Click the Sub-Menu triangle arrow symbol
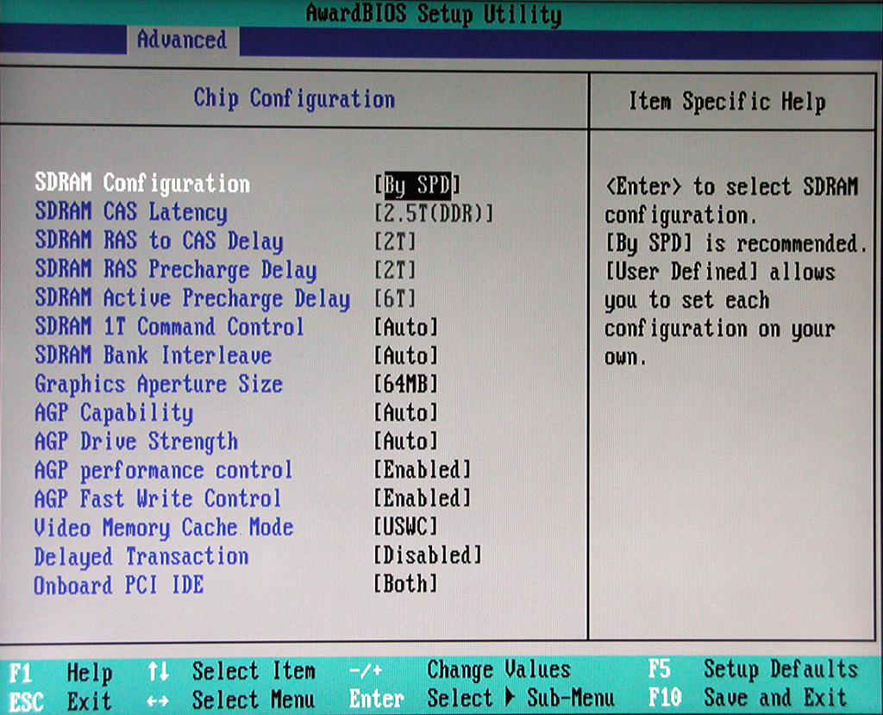Screen dimensions: 883x715 coord(510,698)
